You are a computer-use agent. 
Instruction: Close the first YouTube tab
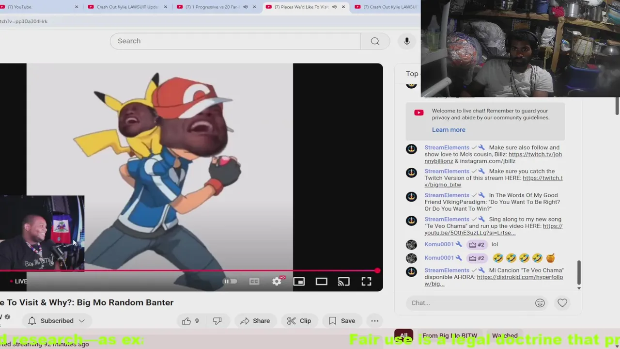[x=76, y=7]
